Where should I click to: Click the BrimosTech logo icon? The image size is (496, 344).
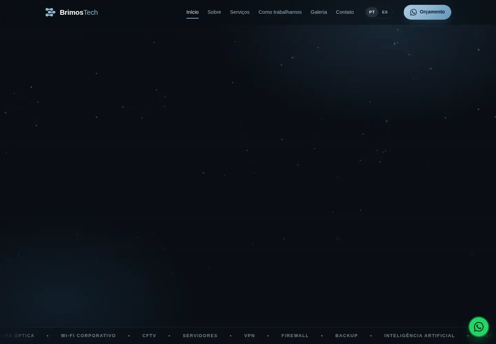click(50, 12)
